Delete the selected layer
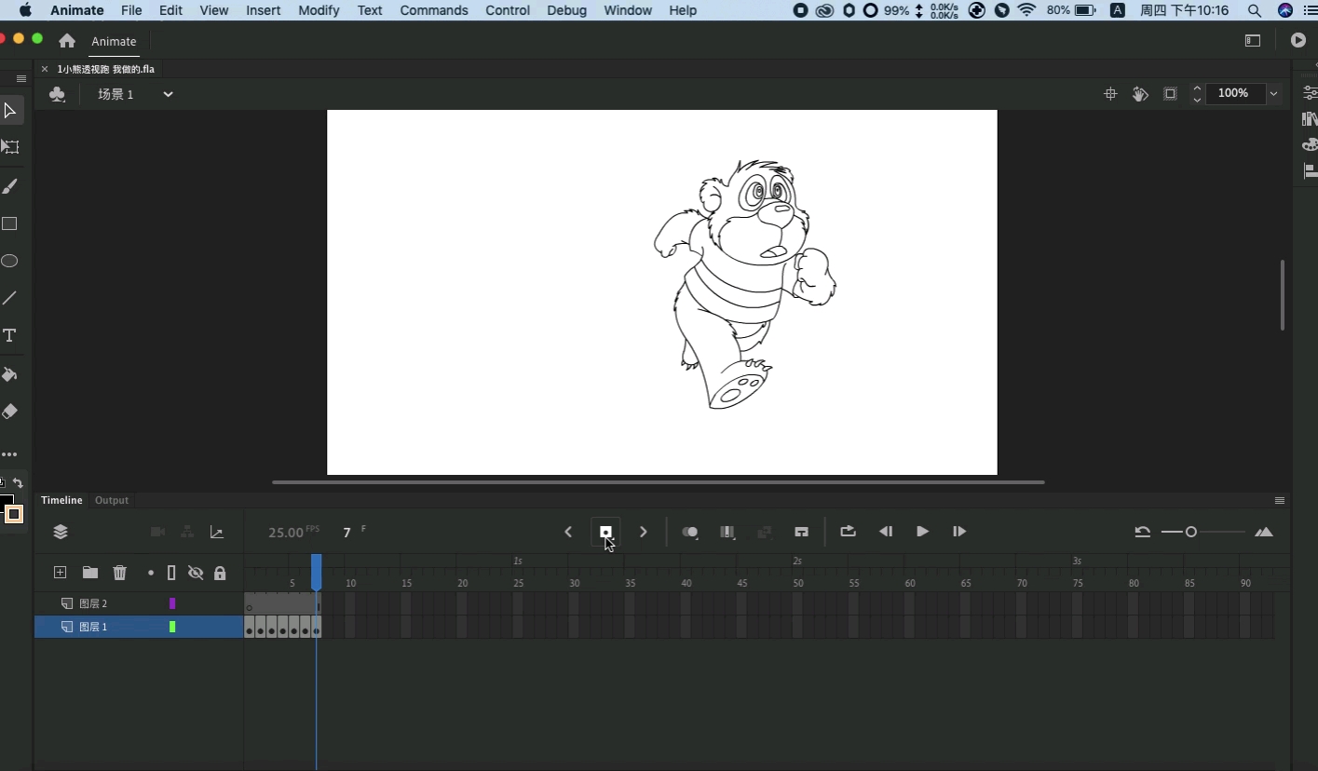The image size is (1318, 771). click(x=120, y=573)
